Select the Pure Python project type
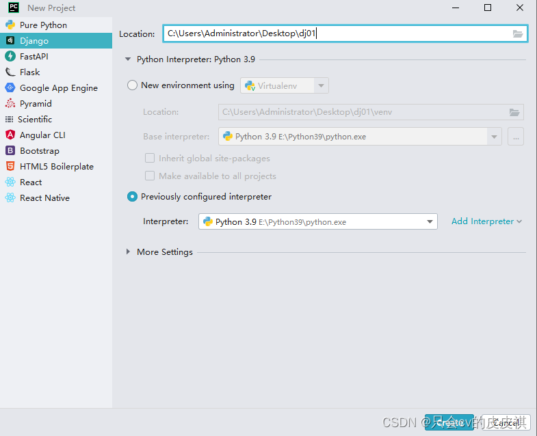This screenshot has width=537, height=436. pos(56,25)
